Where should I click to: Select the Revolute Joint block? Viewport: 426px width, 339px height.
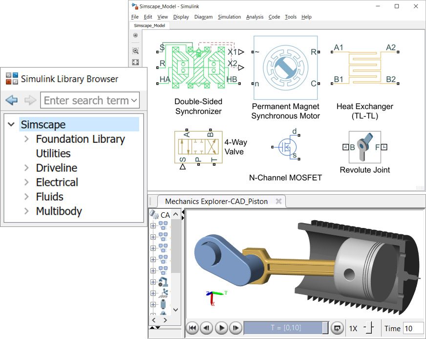coord(365,147)
